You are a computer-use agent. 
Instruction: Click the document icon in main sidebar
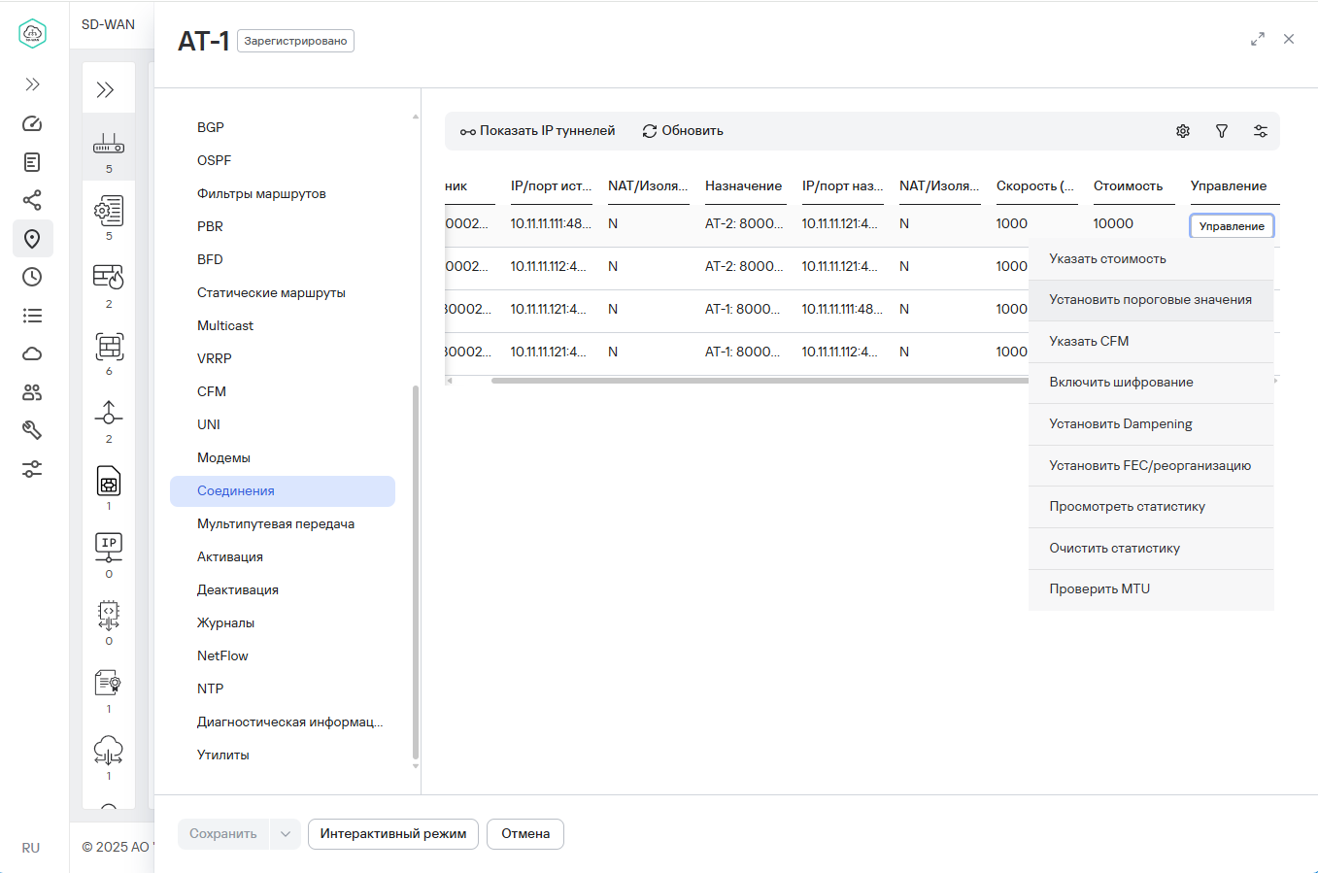point(32,162)
